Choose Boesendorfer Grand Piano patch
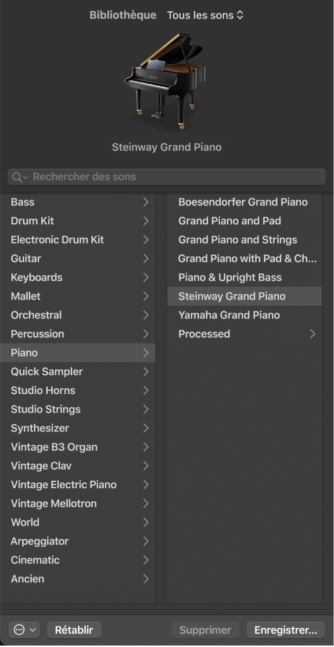The width and height of the screenshot is (334, 647). pyautogui.click(x=243, y=202)
